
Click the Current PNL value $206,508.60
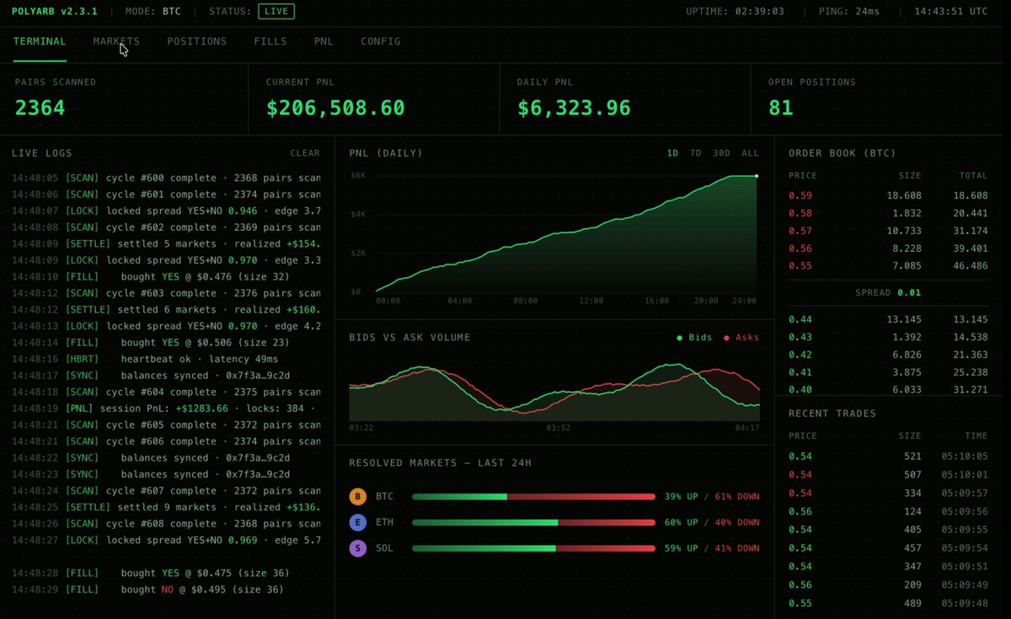click(x=335, y=108)
